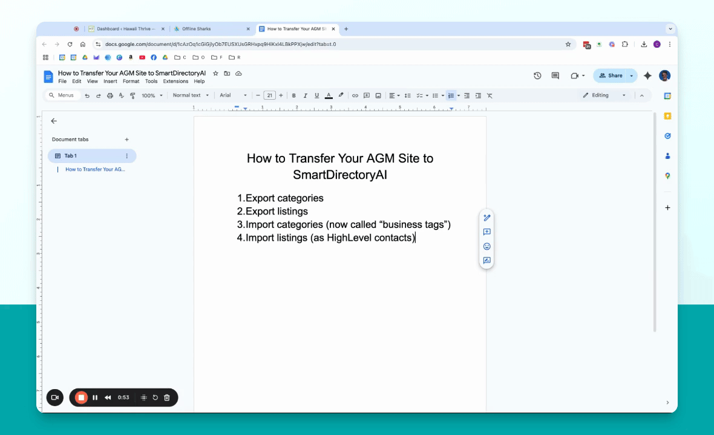
Task: Open the Extensions menu
Action: pos(175,82)
